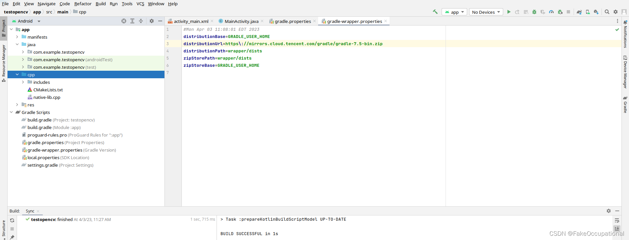
Task: Open IDE settings gear in top toolbar
Action: (x=616, y=12)
